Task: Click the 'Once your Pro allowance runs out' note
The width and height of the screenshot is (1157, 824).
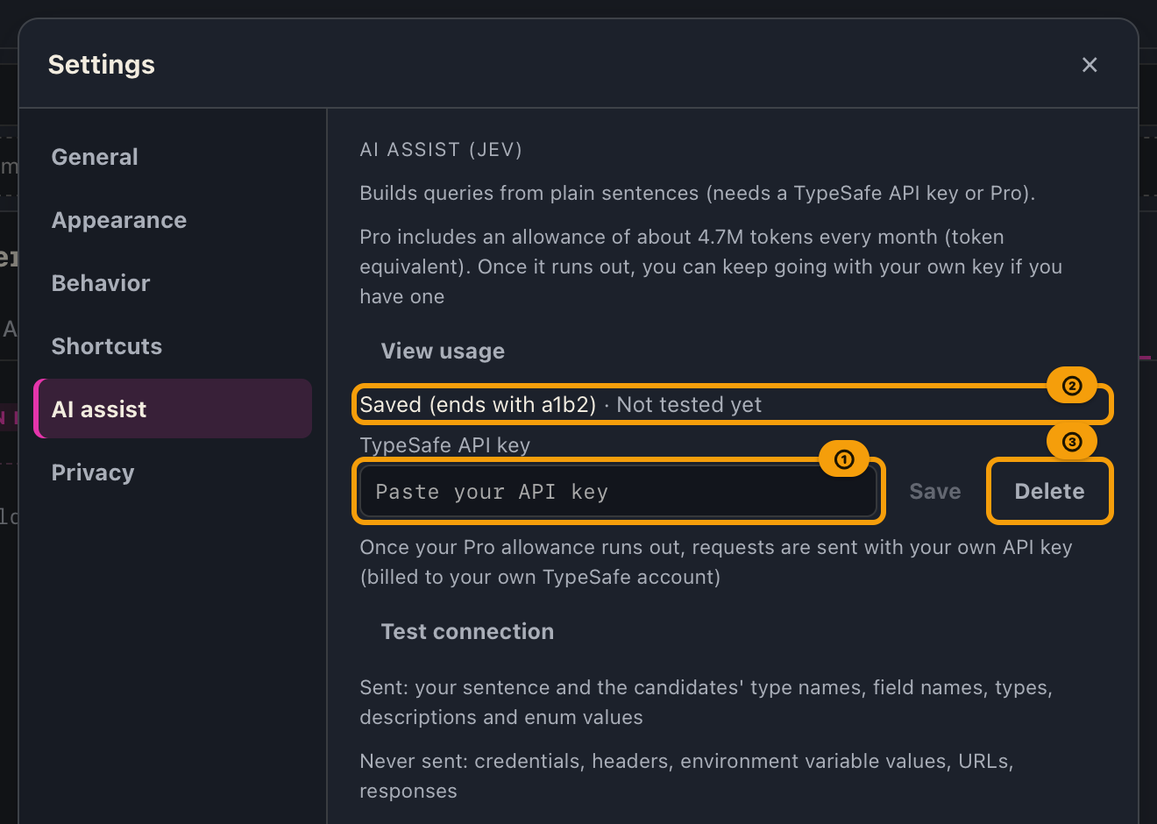Action: [x=716, y=562]
